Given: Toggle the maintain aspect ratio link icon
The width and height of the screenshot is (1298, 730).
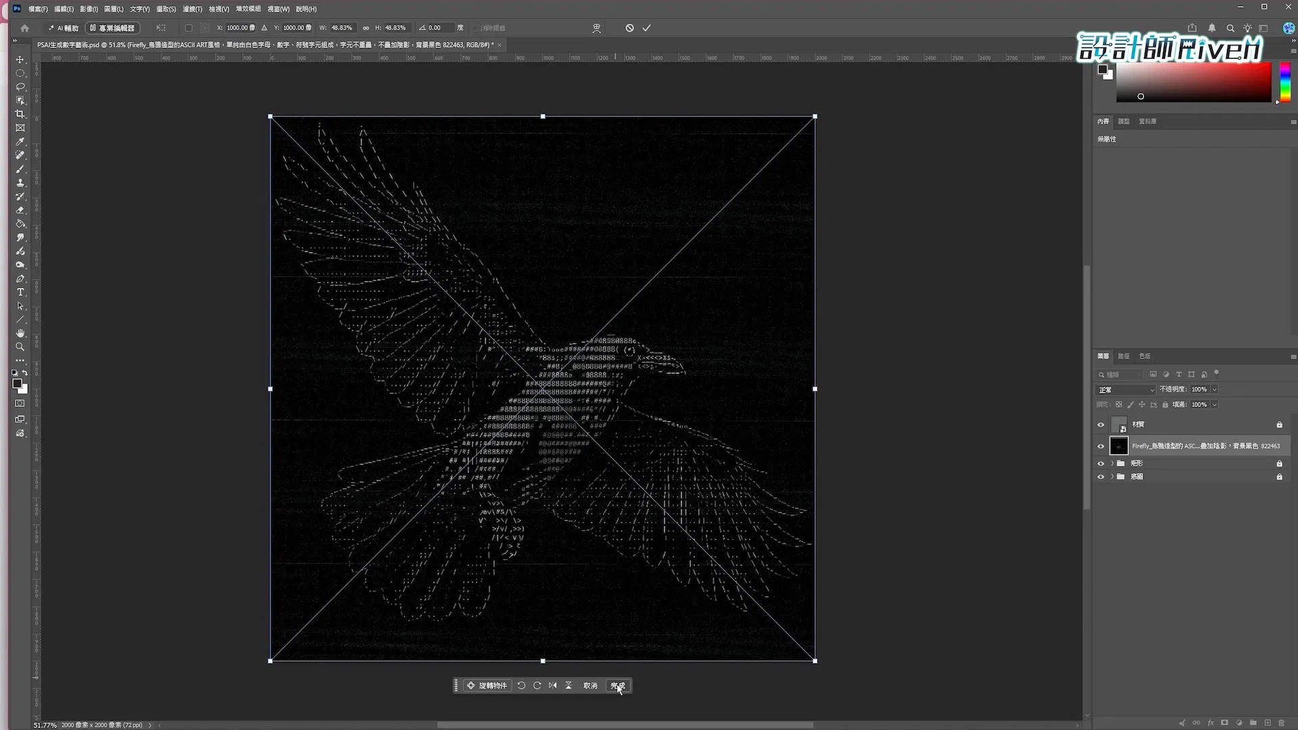Looking at the screenshot, I should [366, 28].
